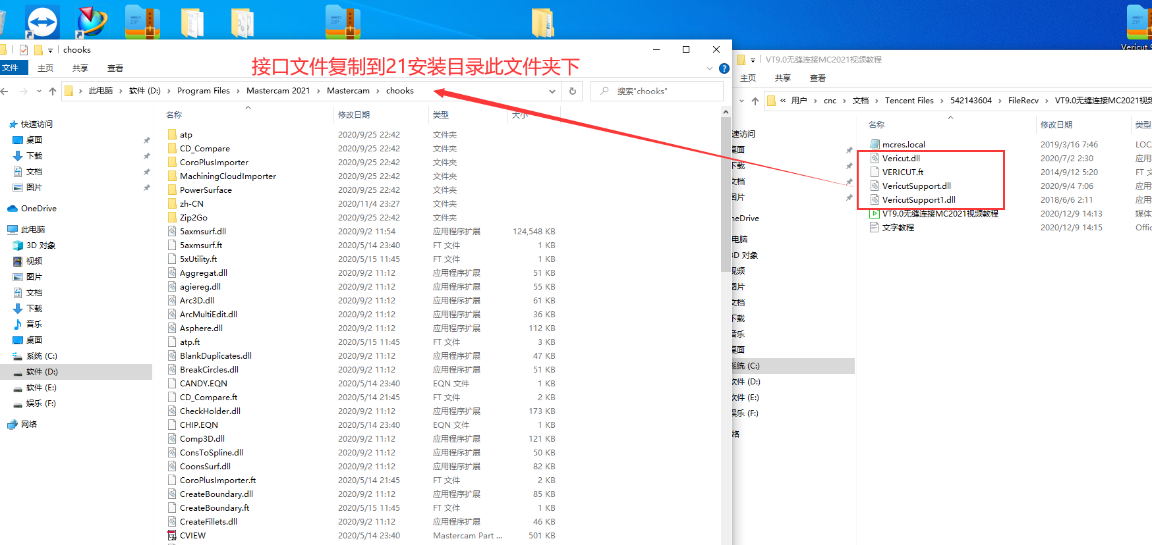Refresh the chooks folder listing
This screenshot has width=1152, height=545.
point(573,91)
